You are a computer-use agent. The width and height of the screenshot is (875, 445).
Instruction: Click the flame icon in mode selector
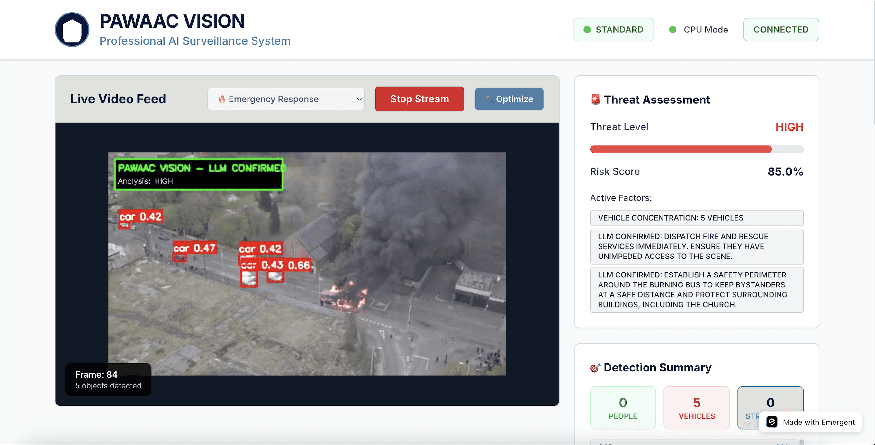click(x=222, y=99)
